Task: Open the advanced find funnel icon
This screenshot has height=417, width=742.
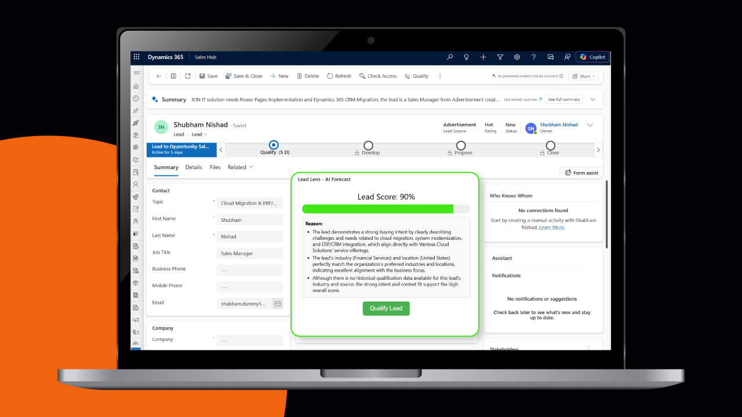Action: point(500,57)
